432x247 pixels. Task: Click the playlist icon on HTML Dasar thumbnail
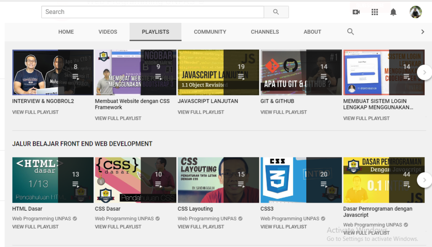(x=76, y=184)
